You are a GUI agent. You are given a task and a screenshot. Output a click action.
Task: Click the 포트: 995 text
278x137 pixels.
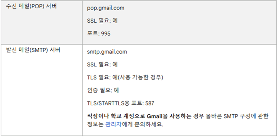pos(99,34)
